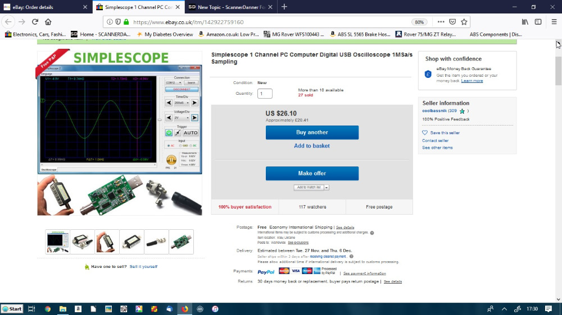Bookmark this page with the star icon
Image resolution: width=562 pixels, height=315 pixels.
[x=464, y=22]
